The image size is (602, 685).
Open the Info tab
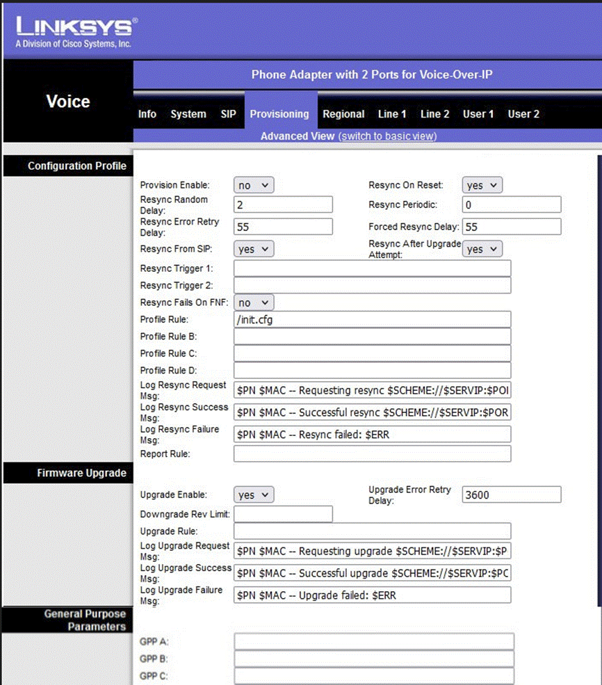[x=147, y=114]
